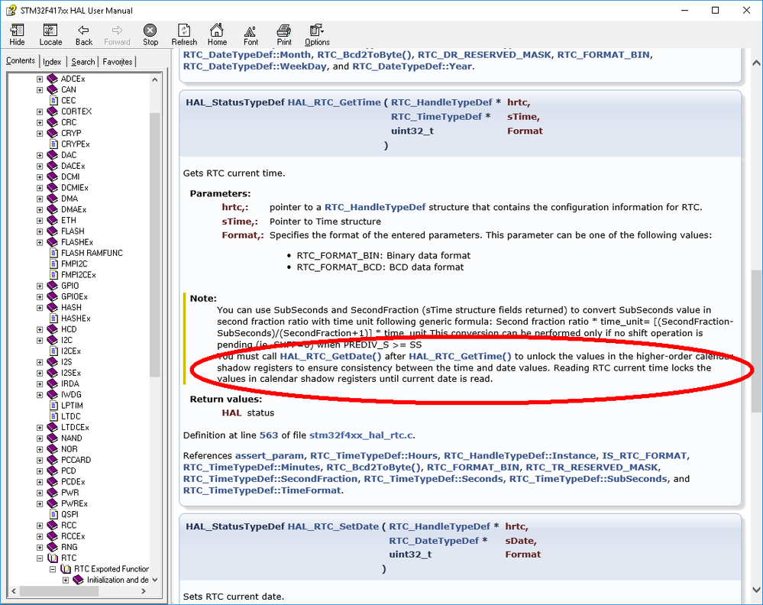Select the NAND tree item
Screen dimensions: 763x605
pos(72,438)
